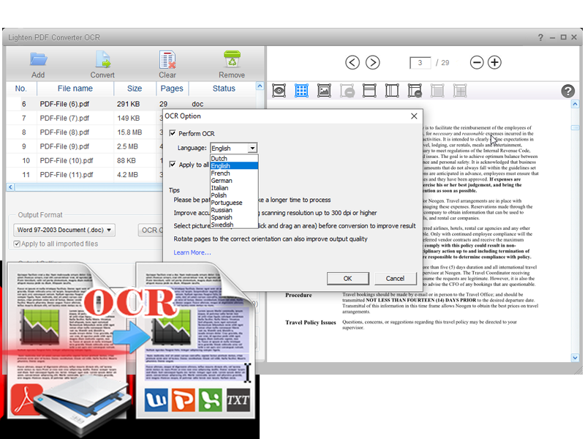Choose English in the language list
Image resolution: width=585 pixels, height=439 pixels.
[x=234, y=166]
